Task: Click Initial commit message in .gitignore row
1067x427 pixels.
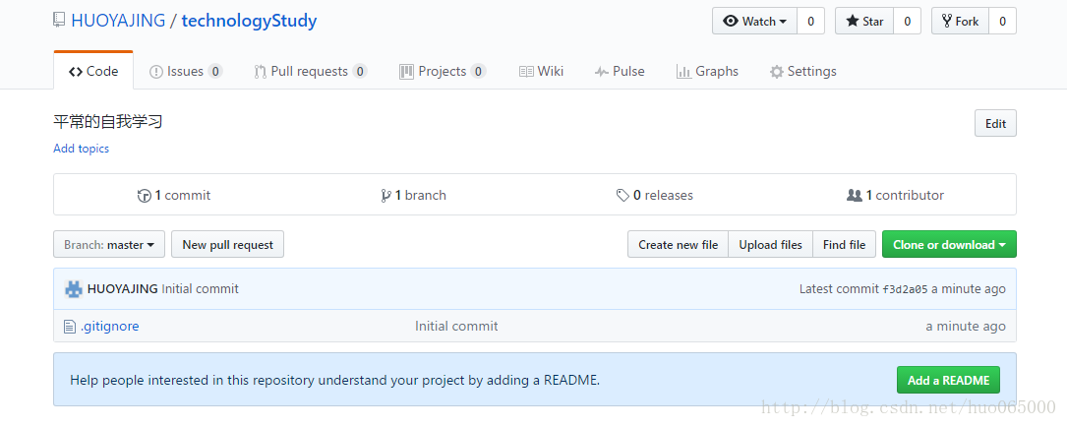Action: point(456,327)
